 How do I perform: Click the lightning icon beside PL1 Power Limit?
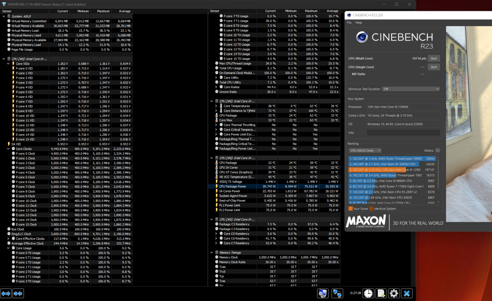tap(216, 205)
